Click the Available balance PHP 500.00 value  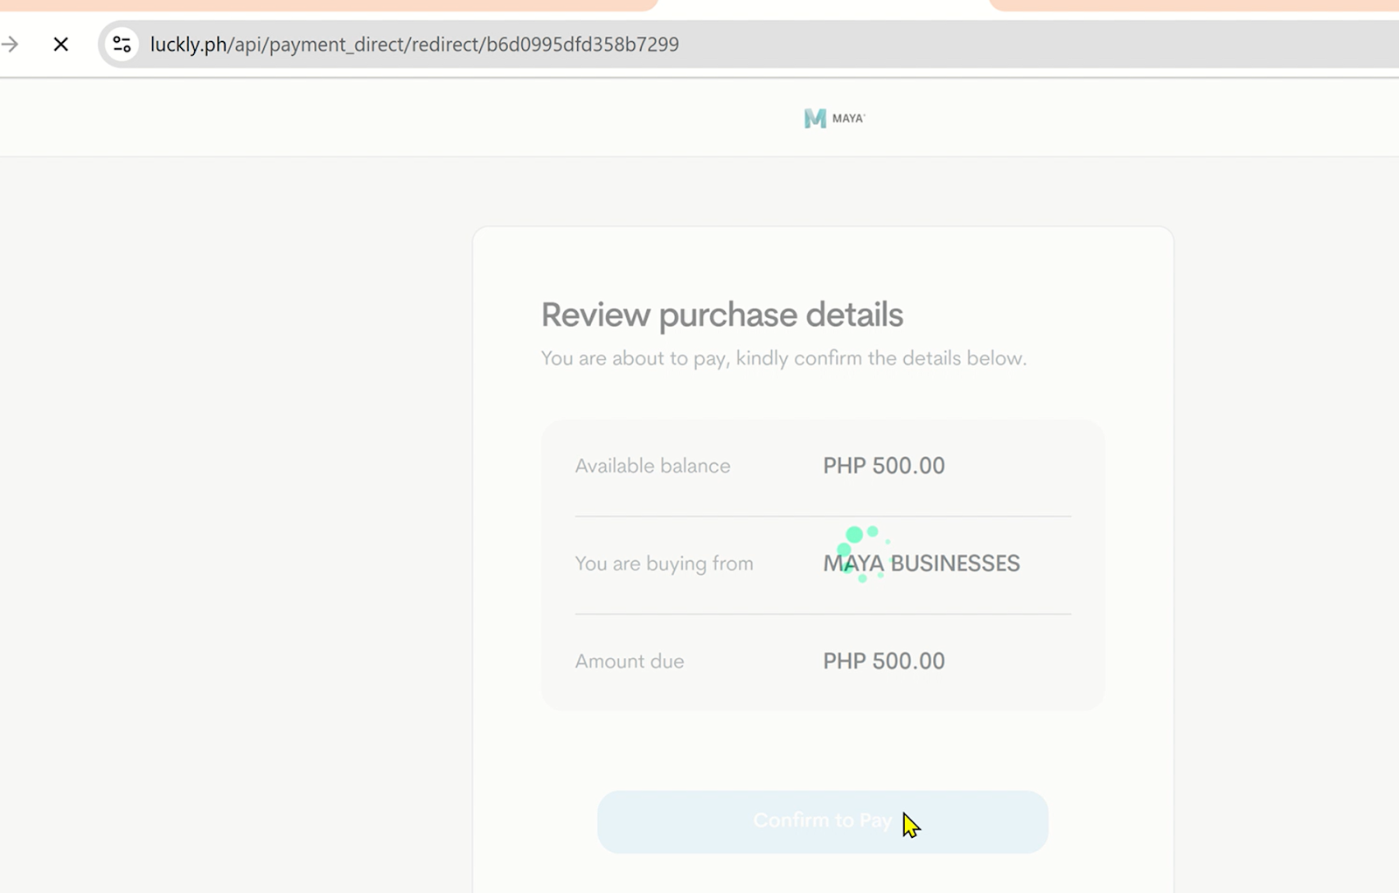click(883, 466)
